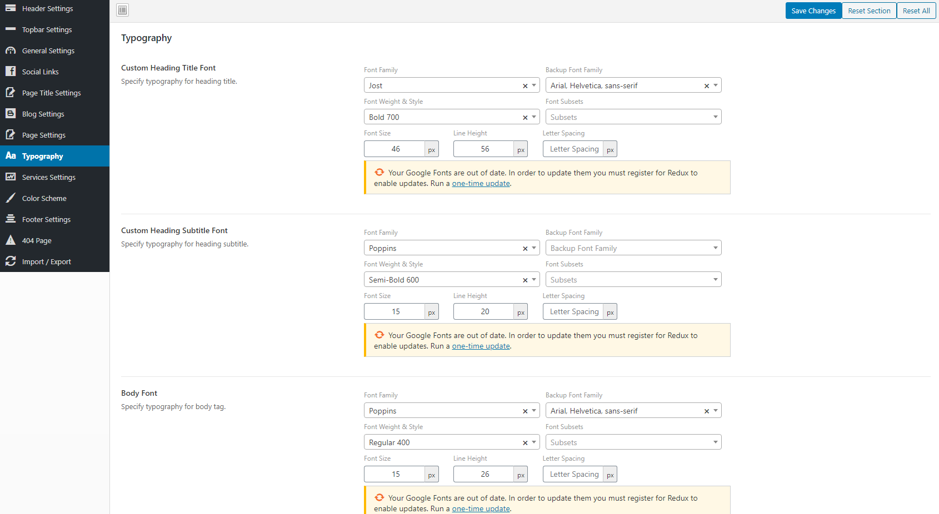Viewport: 939px width, 514px height.
Task: Click the Typography Aa icon
Action: point(11,155)
